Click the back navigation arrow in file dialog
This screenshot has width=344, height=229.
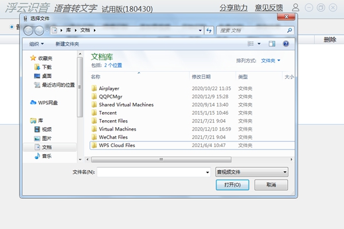(28, 30)
